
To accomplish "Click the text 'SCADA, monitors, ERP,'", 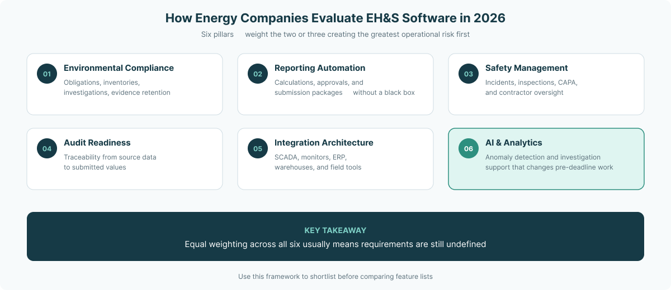I will [310, 157].
